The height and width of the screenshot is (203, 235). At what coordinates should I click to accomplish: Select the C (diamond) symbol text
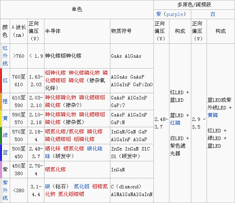[126, 187]
